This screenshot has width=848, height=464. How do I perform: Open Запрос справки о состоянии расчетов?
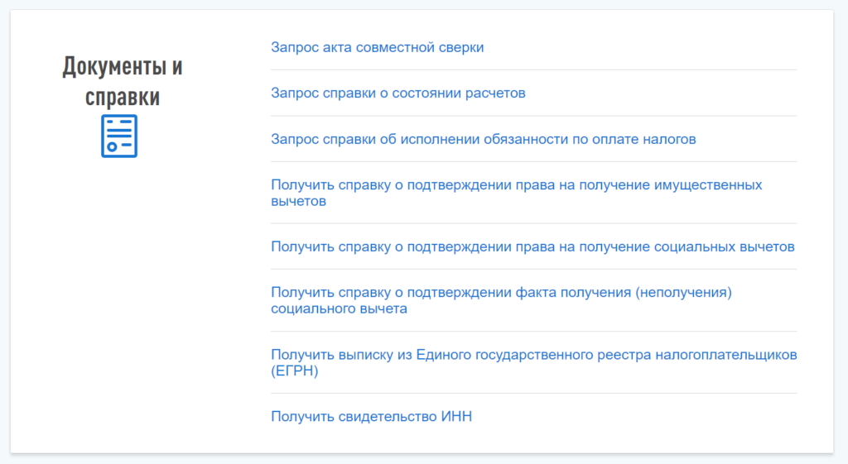click(397, 93)
